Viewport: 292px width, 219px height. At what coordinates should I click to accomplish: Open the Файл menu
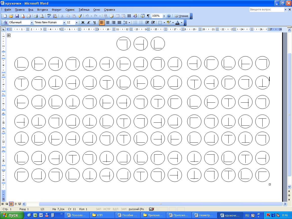[8, 10]
